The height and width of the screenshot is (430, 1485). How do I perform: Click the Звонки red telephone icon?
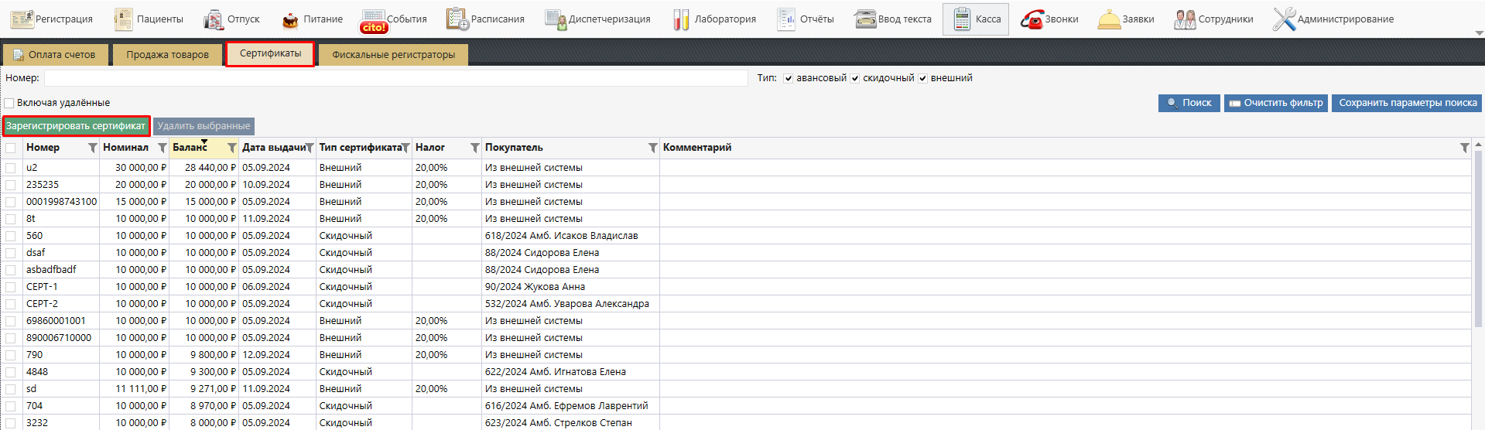pyautogui.click(x=1032, y=19)
